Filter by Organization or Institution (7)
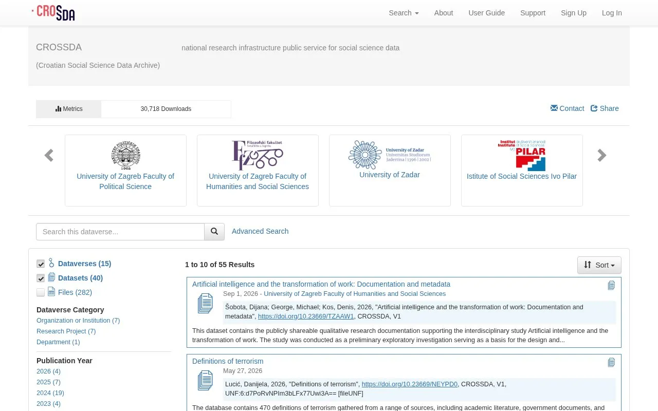This screenshot has width=658, height=411. (x=78, y=321)
